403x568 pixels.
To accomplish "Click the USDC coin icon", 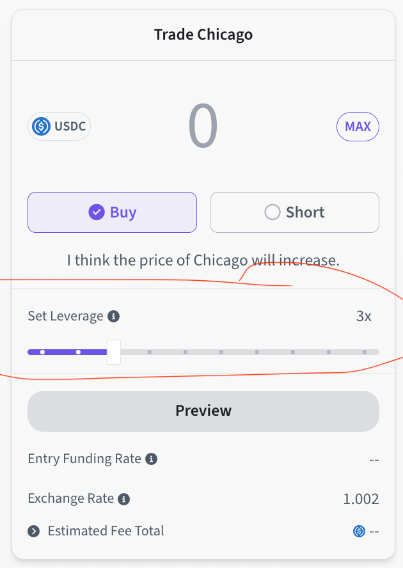I will click(41, 127).
